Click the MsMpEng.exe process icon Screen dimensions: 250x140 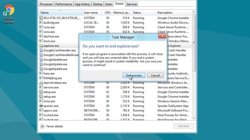pos(41,78)
